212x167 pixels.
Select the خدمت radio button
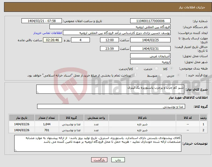pos(156,68)
